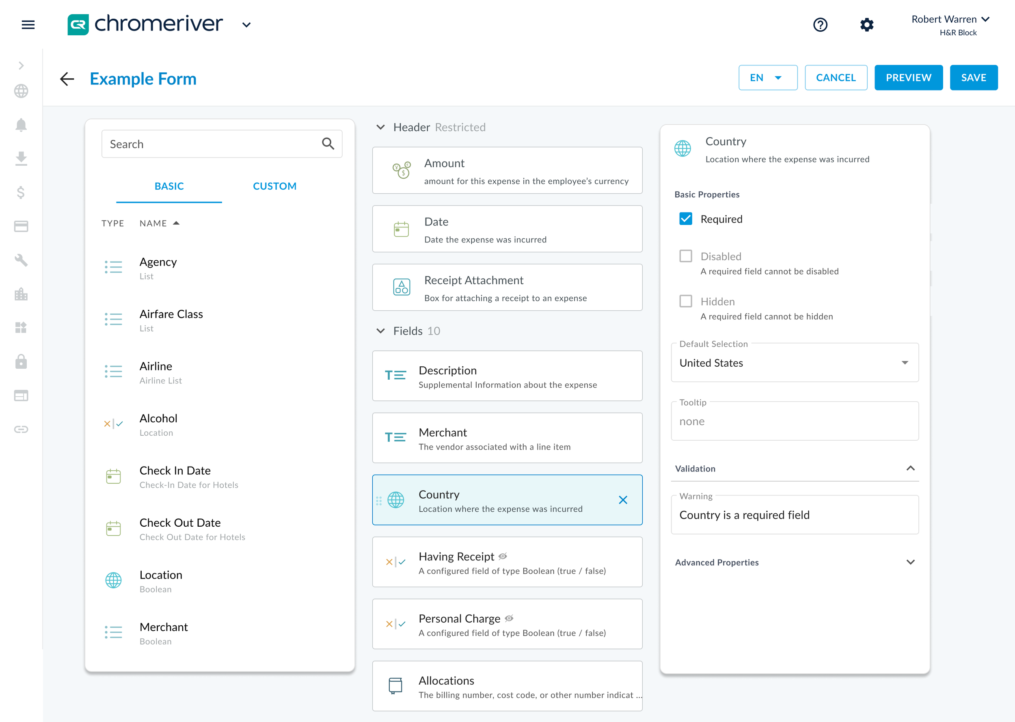The width and height of the screenshot is (1015, 722).
Task: Open the hamburger navigation menu
Action: pyautogui.click(x=28, y=24)
